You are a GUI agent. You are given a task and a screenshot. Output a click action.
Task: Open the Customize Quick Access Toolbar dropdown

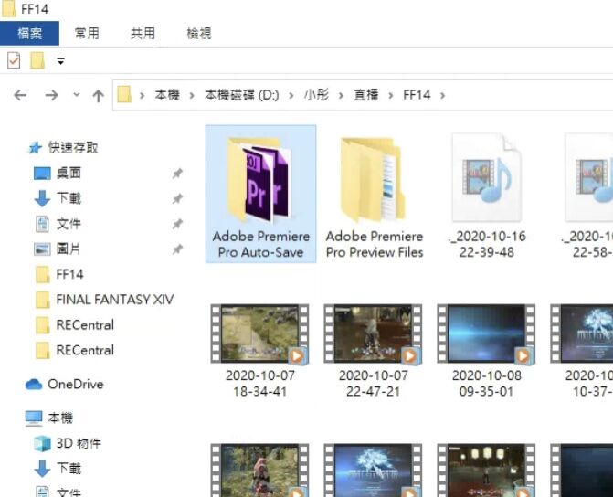tap(60, 61)
